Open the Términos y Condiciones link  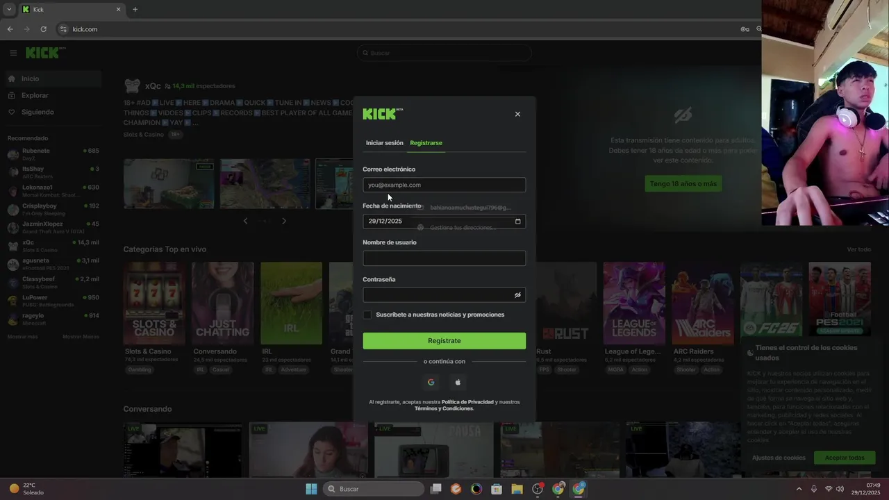(444, 408)
